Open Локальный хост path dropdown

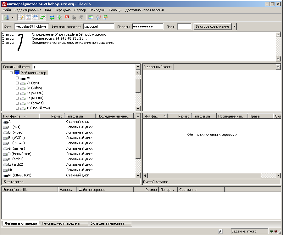[x=138, y=67]
